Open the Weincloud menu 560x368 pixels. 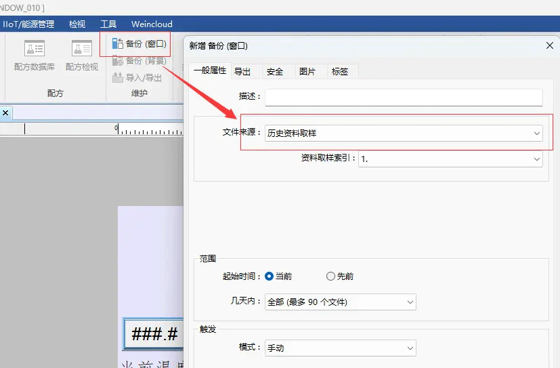pos(152,24)
